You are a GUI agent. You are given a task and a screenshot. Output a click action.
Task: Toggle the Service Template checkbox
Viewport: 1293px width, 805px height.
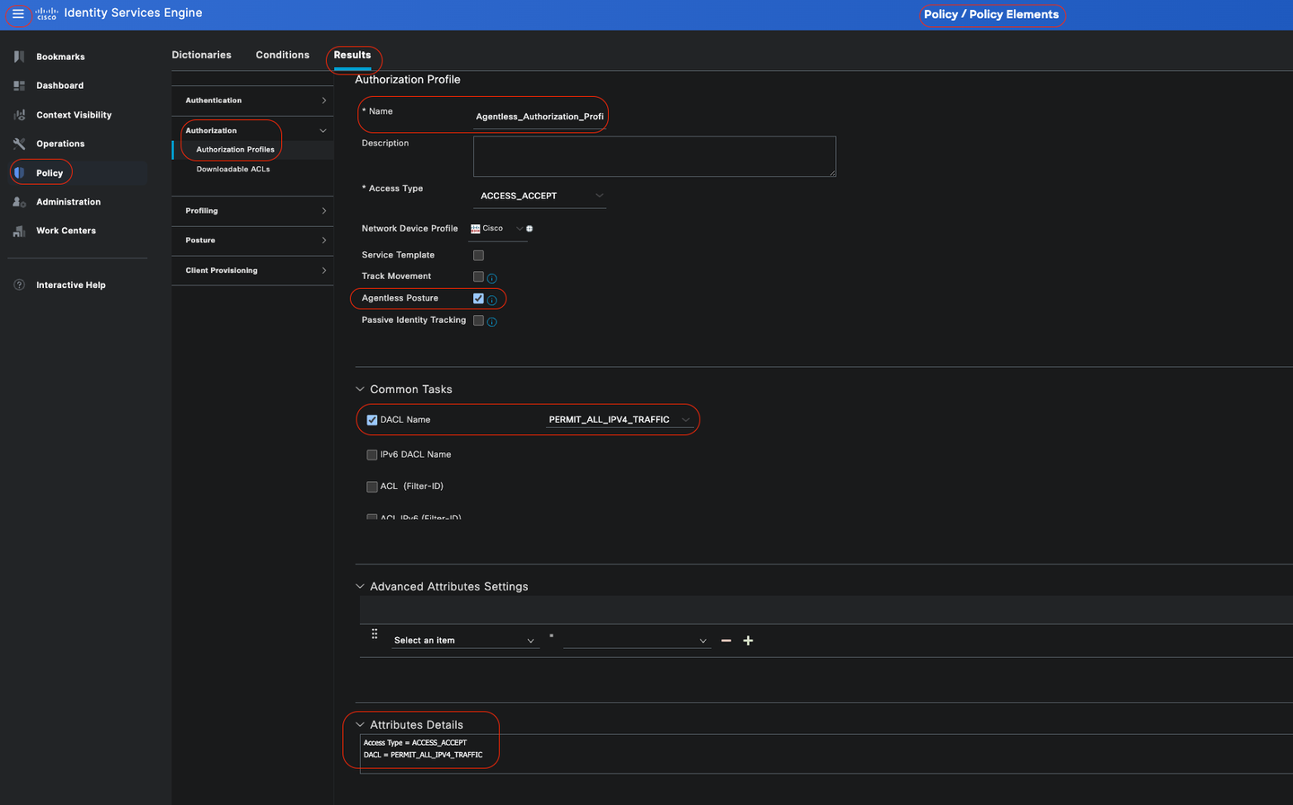[479, 256]
